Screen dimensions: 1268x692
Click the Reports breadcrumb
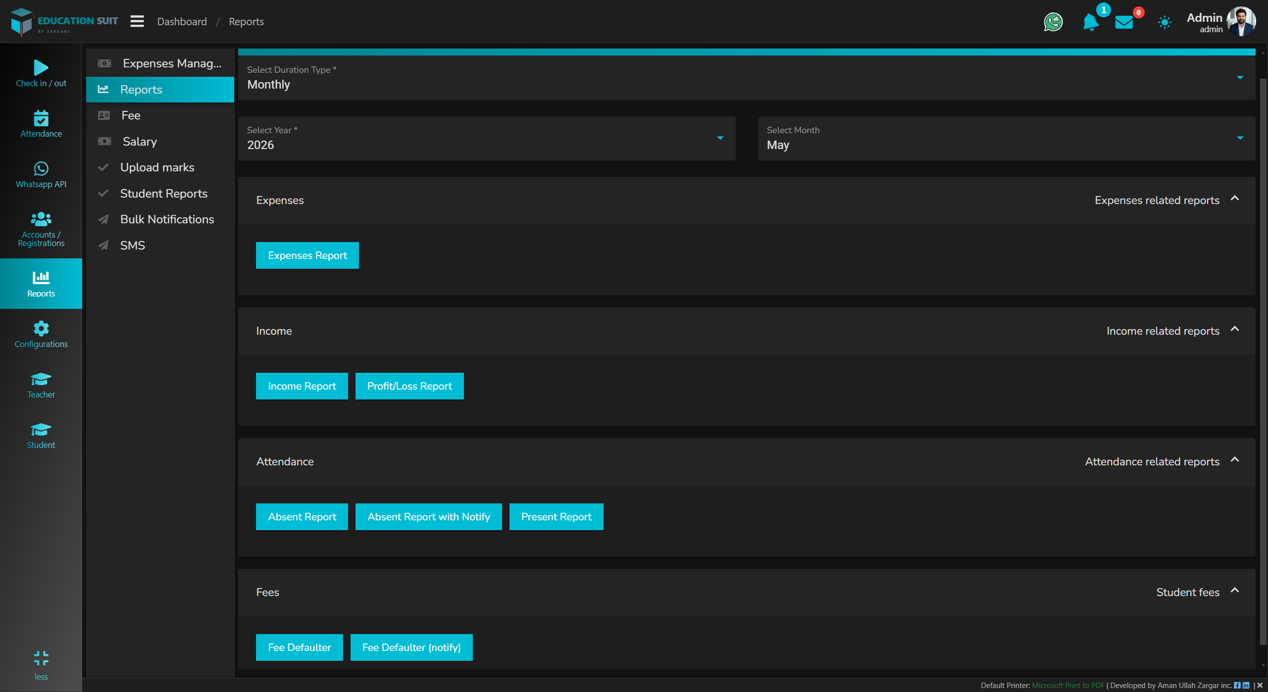pos(246,21)
